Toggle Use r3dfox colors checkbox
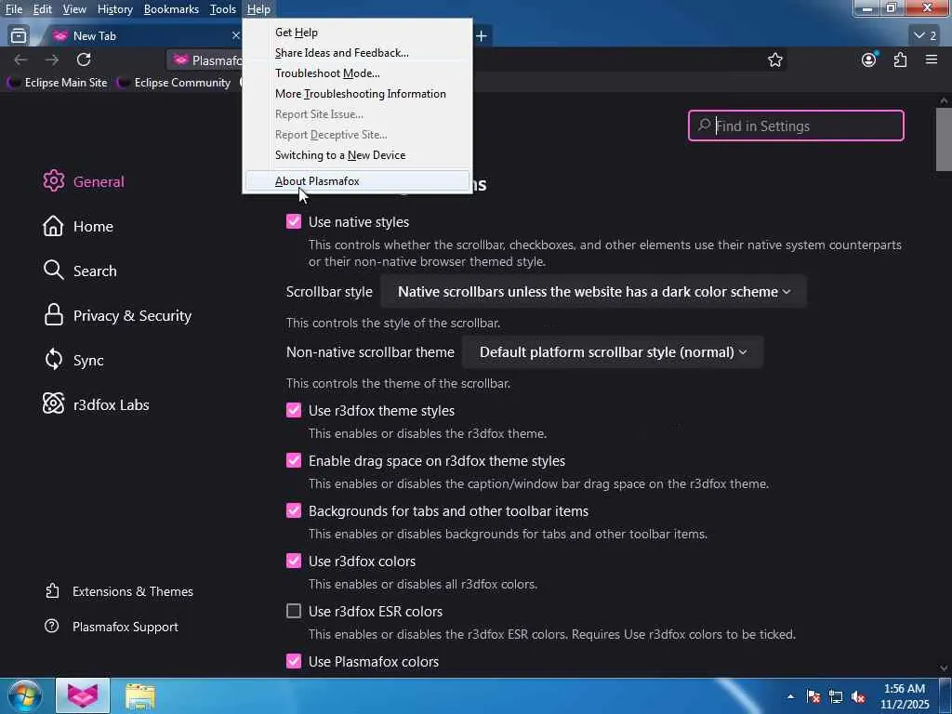952x714 pixels. 293,561
